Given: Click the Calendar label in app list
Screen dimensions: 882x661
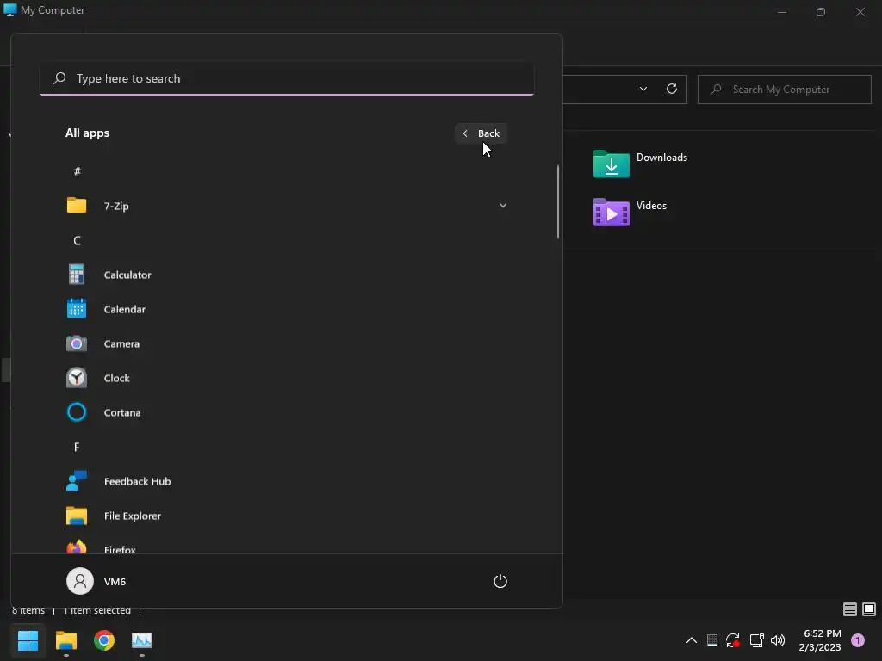Looking at the screenshot, I should 125,309.
